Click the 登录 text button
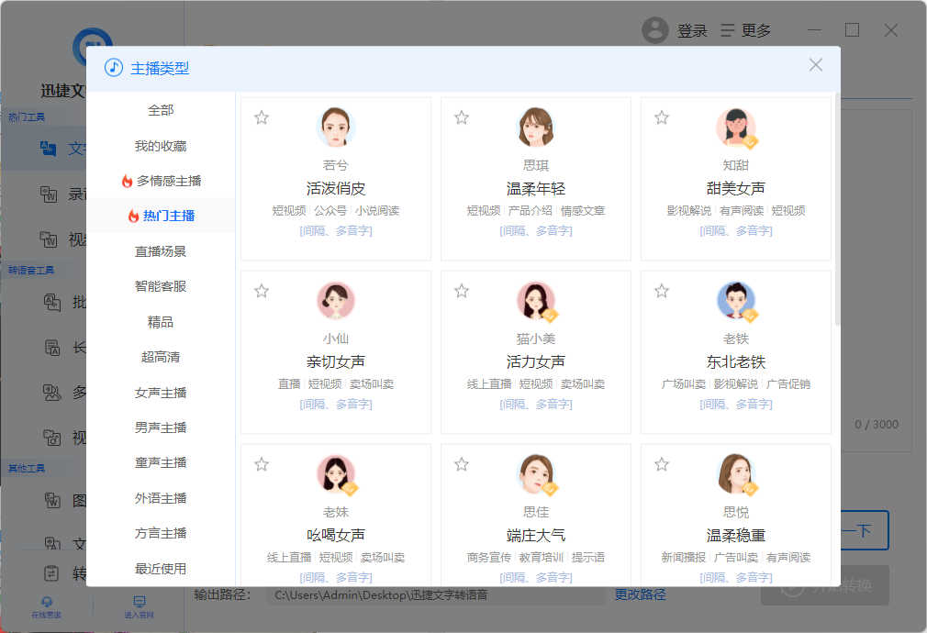The image size is (927, 633). click(692, 30)
